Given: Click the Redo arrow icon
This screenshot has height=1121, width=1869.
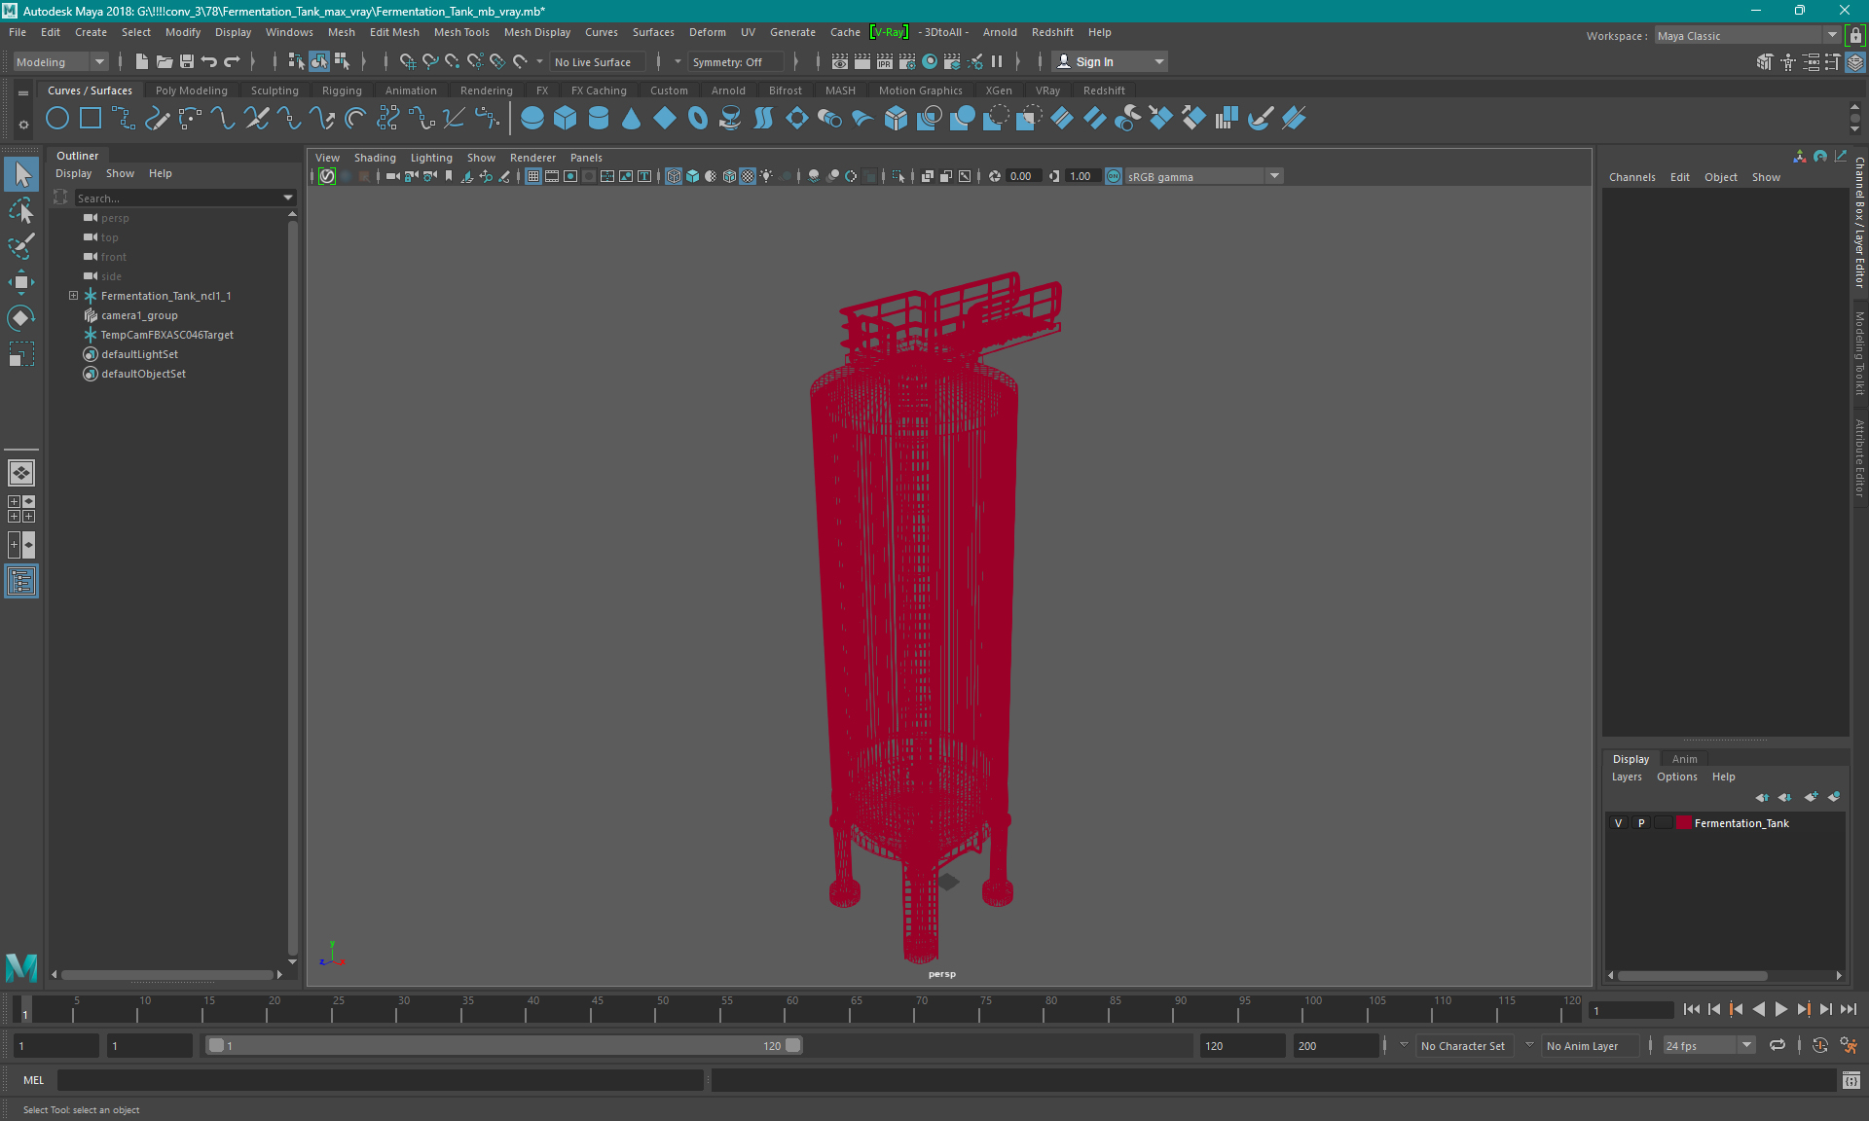Looking at the screenshot, I should click(232, 61).
